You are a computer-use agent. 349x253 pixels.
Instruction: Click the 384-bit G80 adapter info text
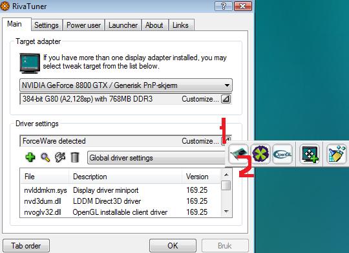(87, 99)
